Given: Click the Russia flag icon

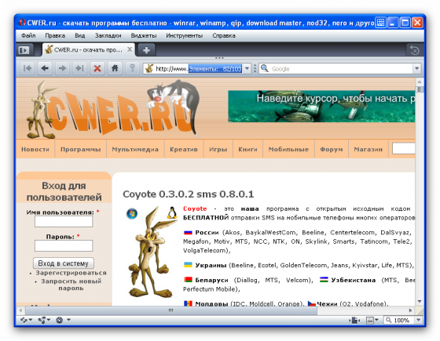Looking at the screenshot, I should point(188,232).
